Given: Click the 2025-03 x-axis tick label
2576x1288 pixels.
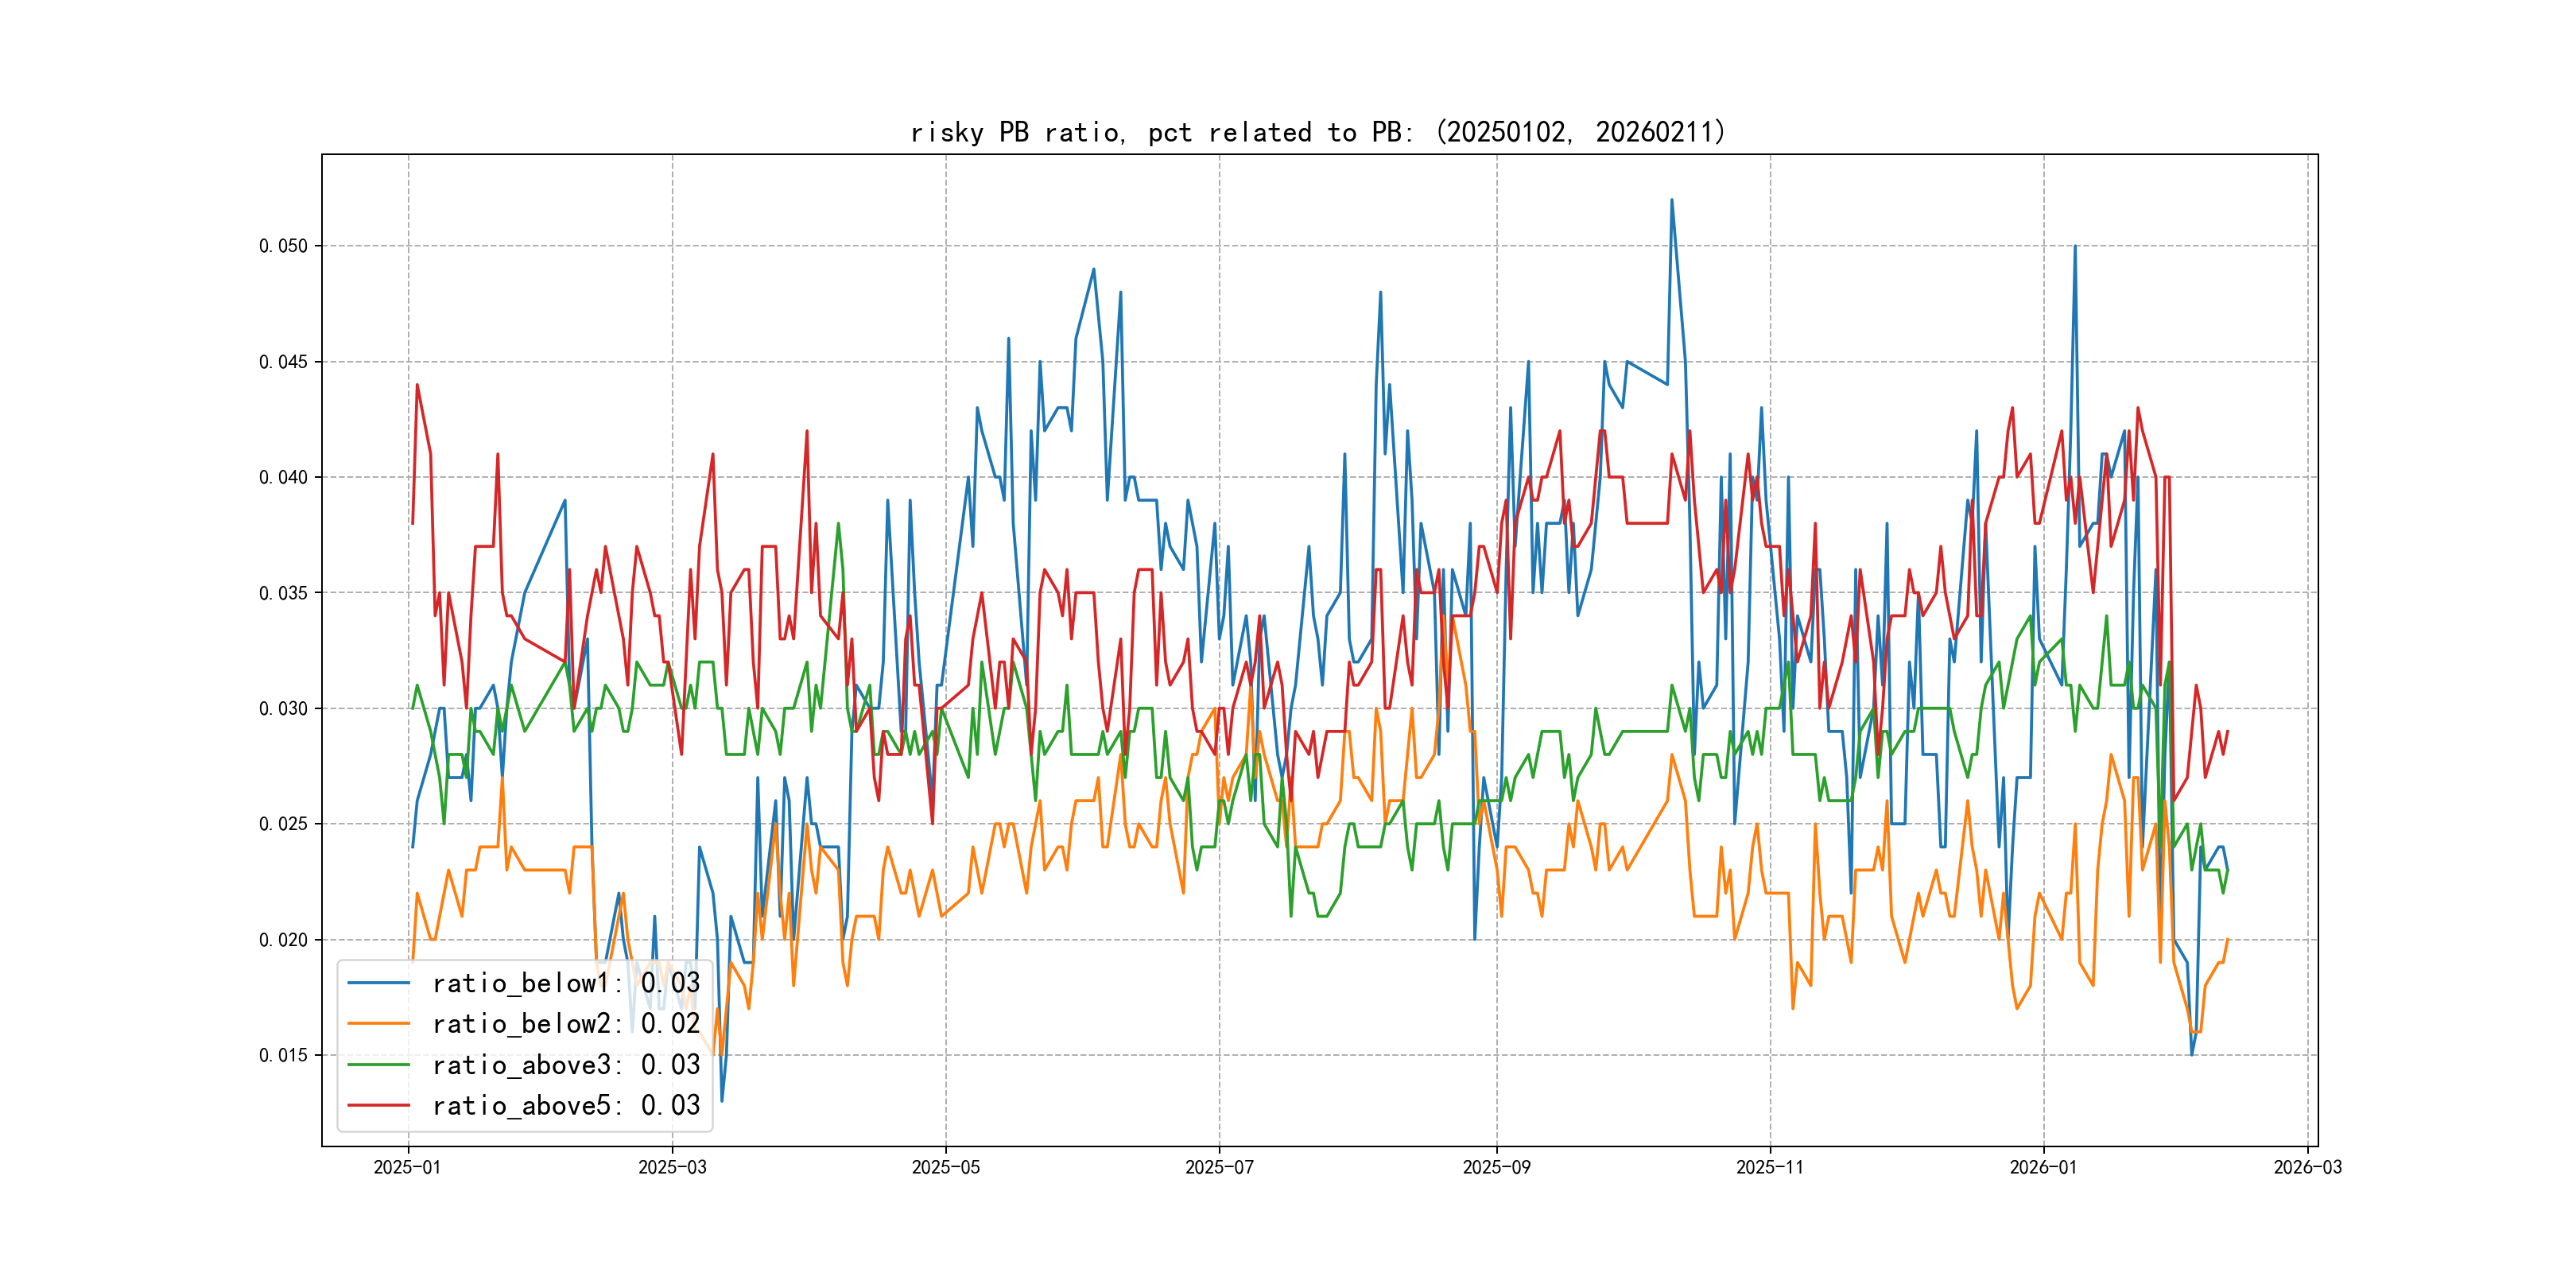Looking at the screenshot, I should tap(672, 1167).
